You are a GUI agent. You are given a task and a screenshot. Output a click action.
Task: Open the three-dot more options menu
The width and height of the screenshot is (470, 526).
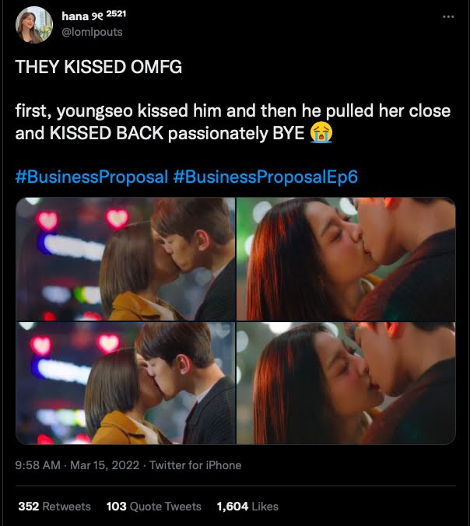point(448,16)
